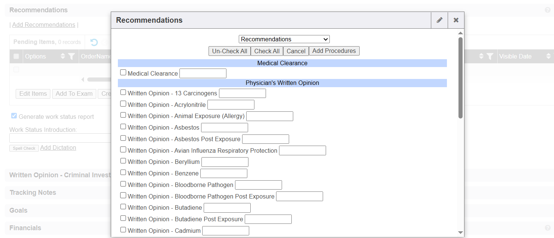This screenshot has height=238, width=554.
Task: Open the Recommendations dropdown in dialog
Action: 284,39
